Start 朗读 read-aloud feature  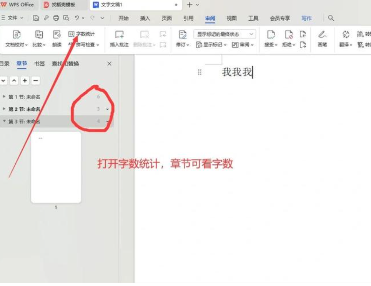(57, 35)
